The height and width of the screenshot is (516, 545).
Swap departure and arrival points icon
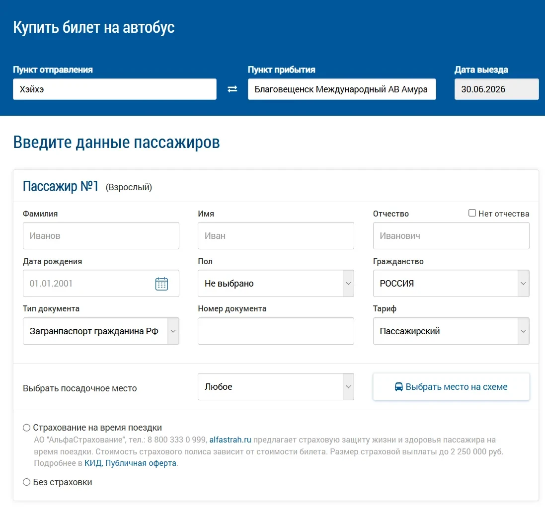(232, 89)
